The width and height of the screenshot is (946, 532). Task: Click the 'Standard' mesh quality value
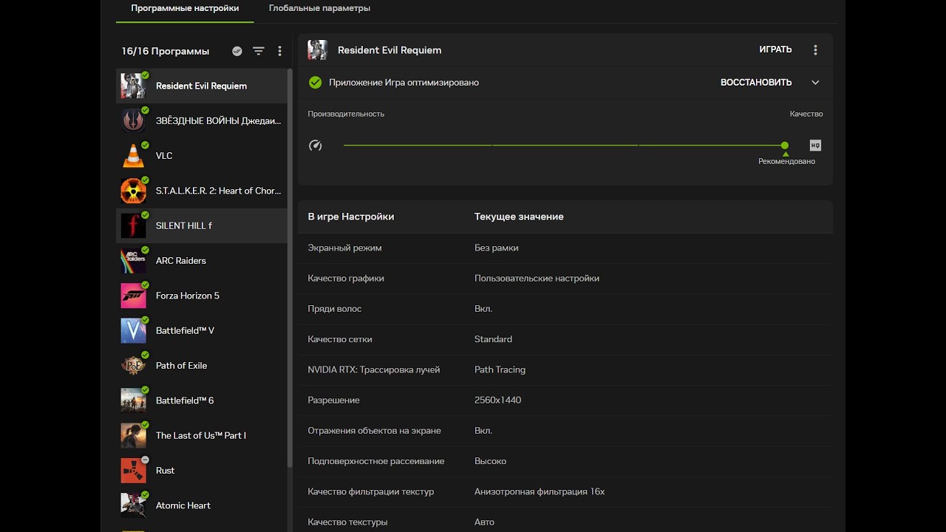tap(493, 339)
